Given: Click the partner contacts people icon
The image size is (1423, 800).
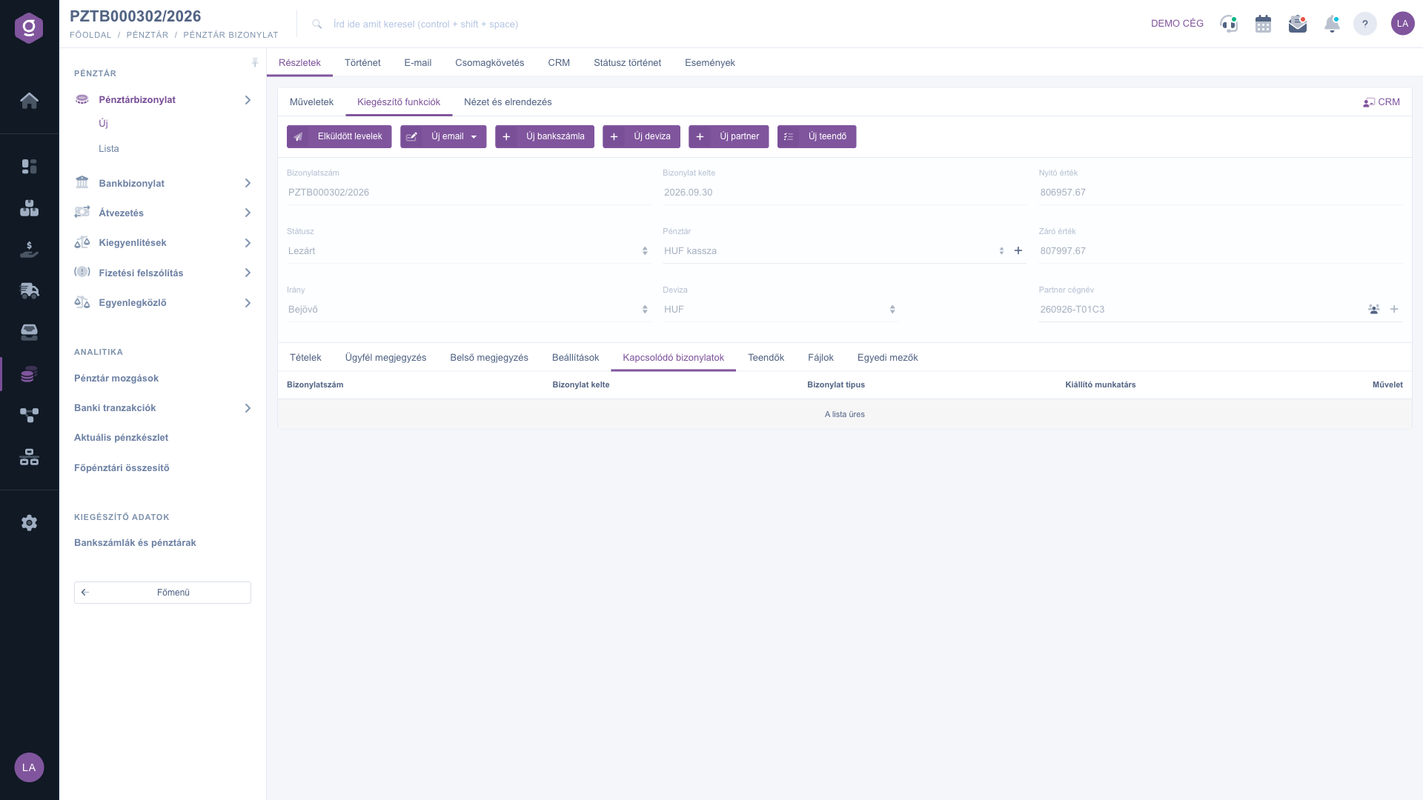Looking at the screenshot, I should coord(1373,310).
